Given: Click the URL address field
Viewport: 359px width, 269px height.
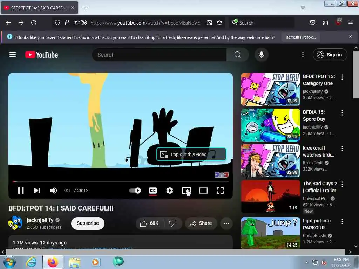Looking at the screenshot, I should 145,23.
